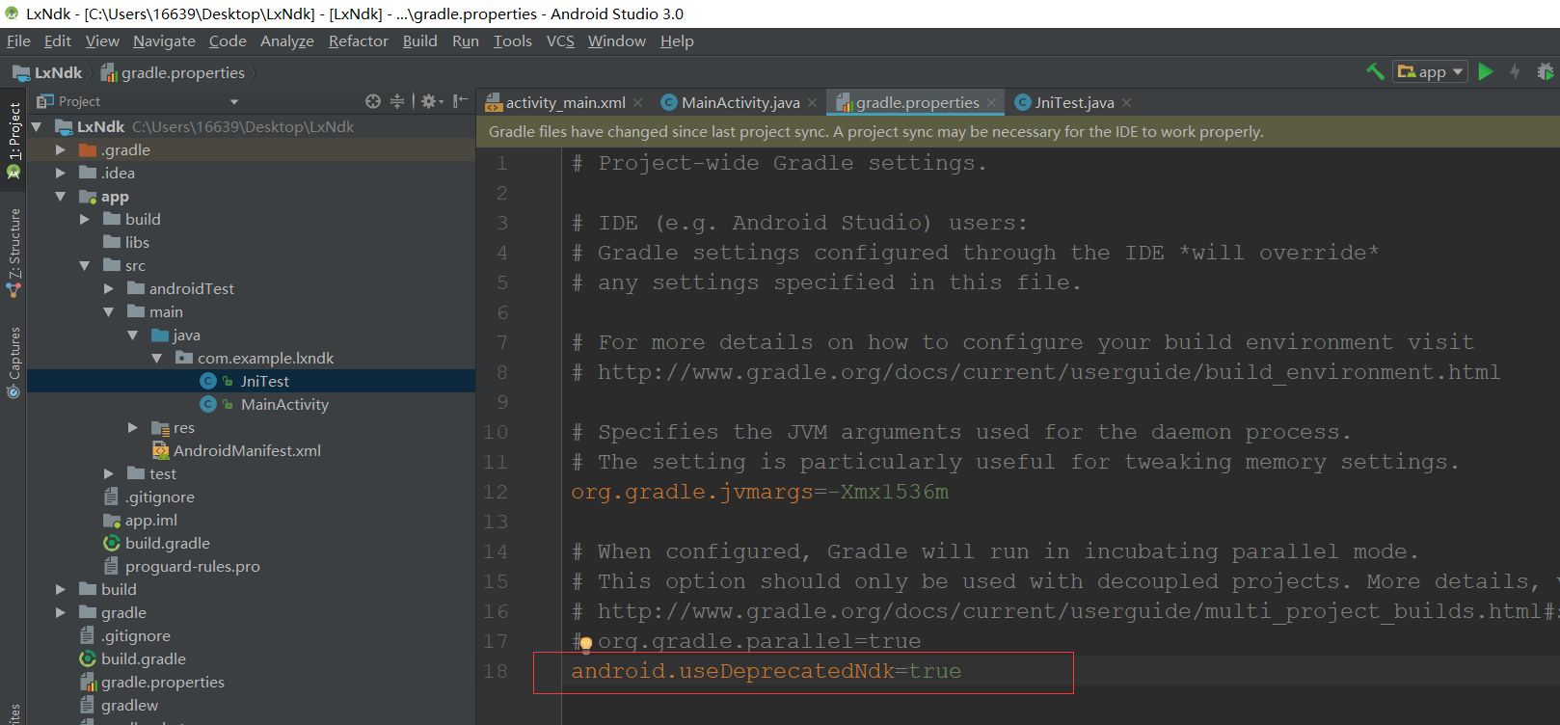1560x725 pixels.
Task: Expand the res folder
Action: click(133, 427)
